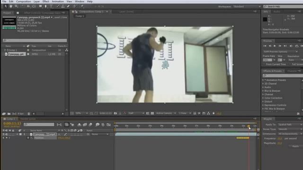This screenshot has width=303, height=170.
Task: Click the Comp 1 breadcrumb button in viewer
Action: coord(80,16)
